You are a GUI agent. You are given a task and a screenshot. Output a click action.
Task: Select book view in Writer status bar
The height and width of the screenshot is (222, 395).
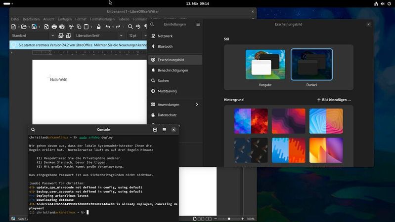(x=209, y=219)
